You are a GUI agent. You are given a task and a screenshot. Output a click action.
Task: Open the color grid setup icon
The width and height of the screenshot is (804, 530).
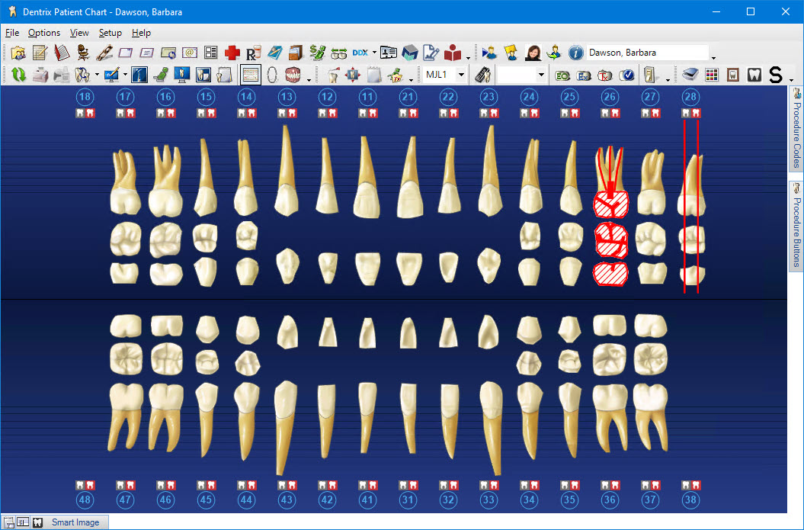tap(712, 75)
